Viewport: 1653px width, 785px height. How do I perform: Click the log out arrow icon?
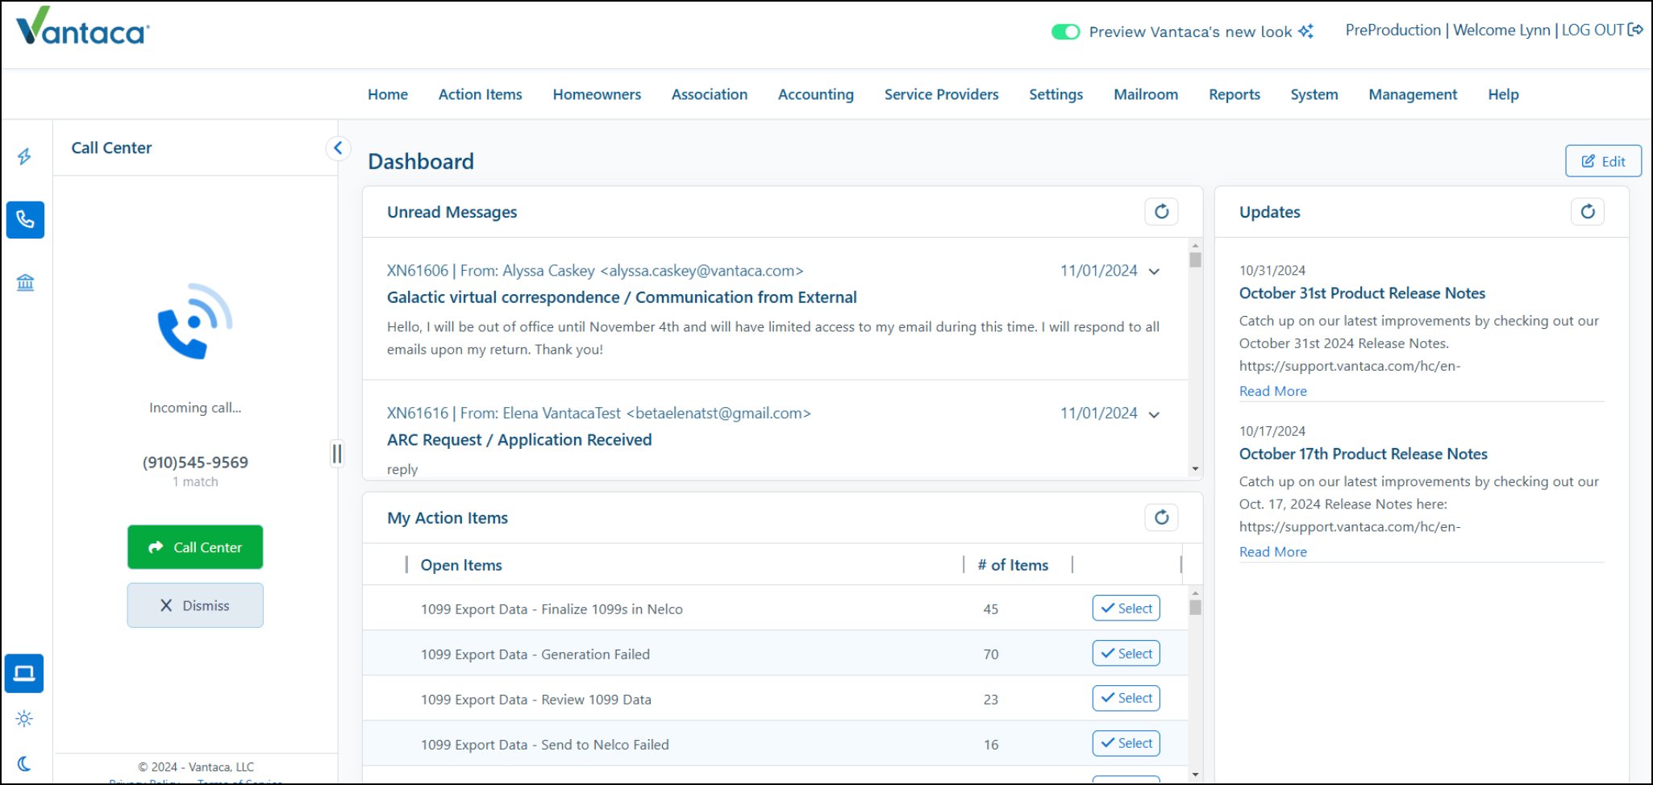(1635, 30)
